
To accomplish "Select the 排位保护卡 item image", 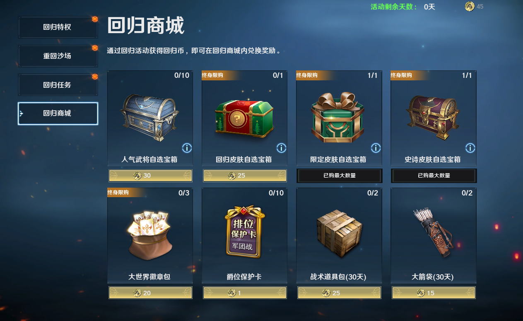I will [244, 232].
